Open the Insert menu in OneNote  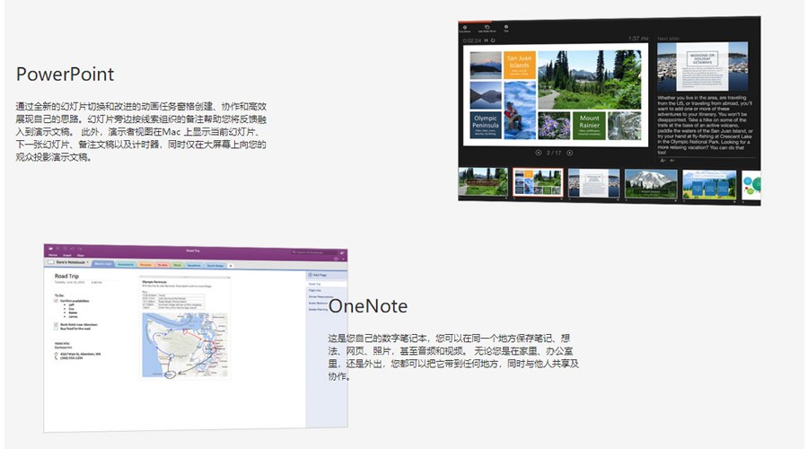pos(67,255)
